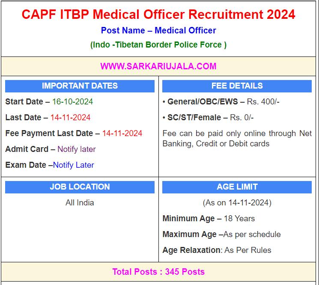
Task: Click the CAPF ITBP Medical Officer Recruitment title
Action: pyautogui.click(x=158, y=15)
